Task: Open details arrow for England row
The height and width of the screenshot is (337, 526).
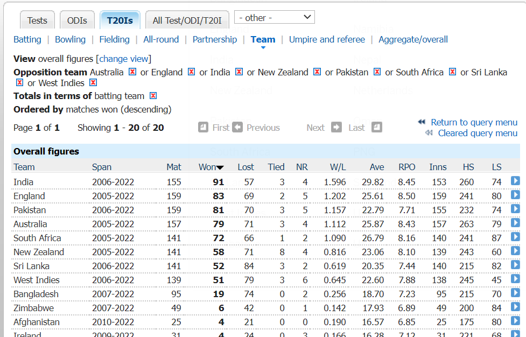Action: tap(515, 195)
